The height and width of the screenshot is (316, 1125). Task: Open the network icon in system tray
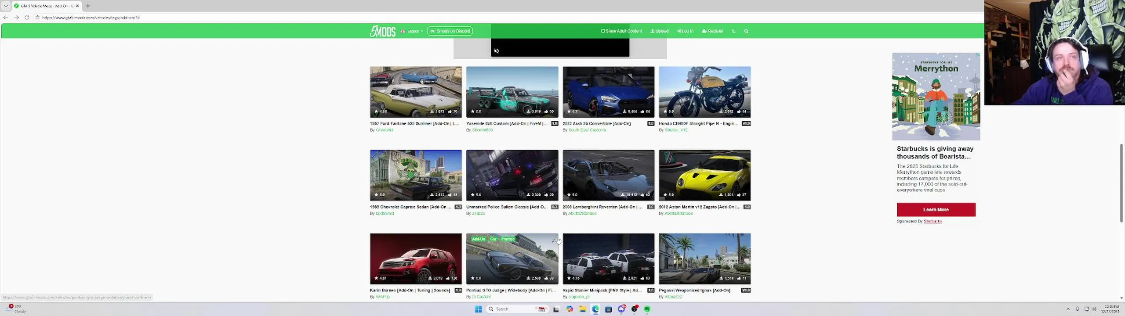[1086, 309]
